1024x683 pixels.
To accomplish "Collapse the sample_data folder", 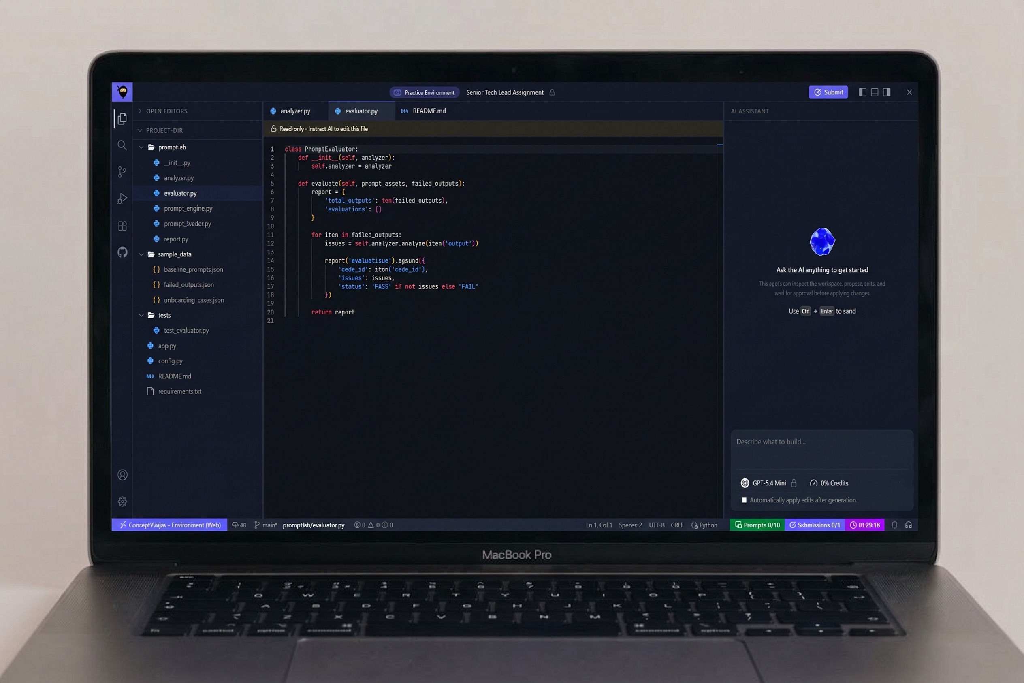I will [x=197, y=254].
